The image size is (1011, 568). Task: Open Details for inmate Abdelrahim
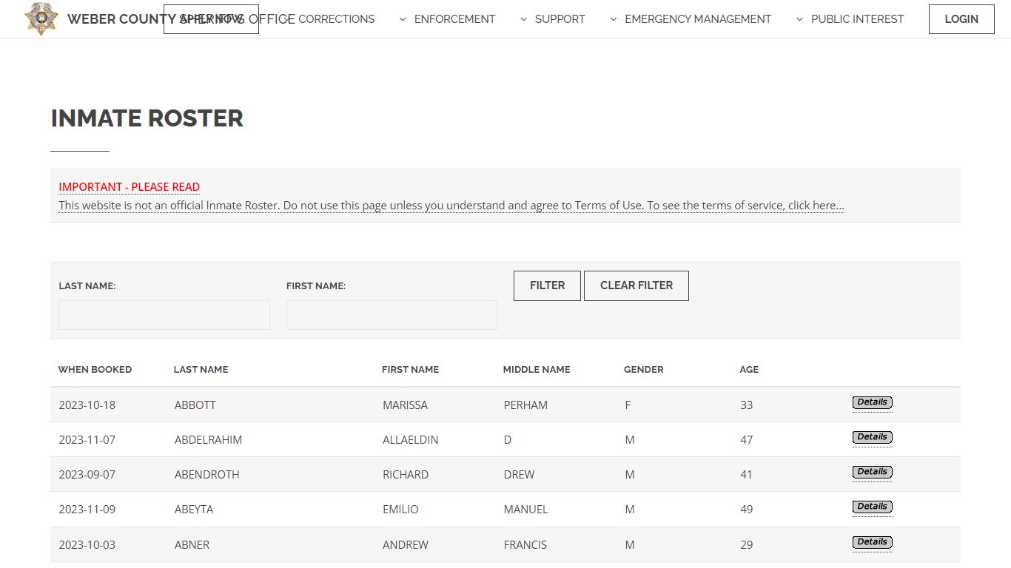(872, 437)
